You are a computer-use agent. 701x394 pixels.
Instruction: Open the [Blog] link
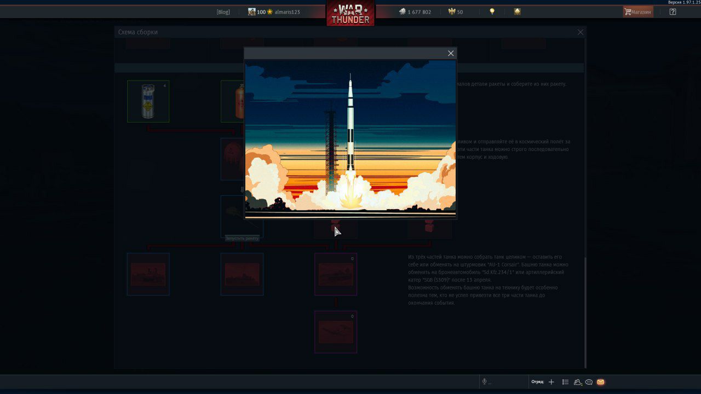(223, 12)
